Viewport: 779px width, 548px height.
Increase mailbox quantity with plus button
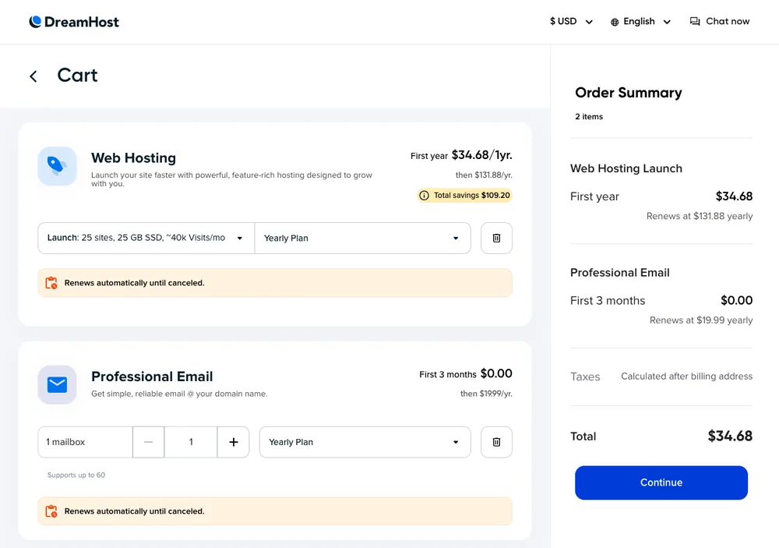(234, 442)
